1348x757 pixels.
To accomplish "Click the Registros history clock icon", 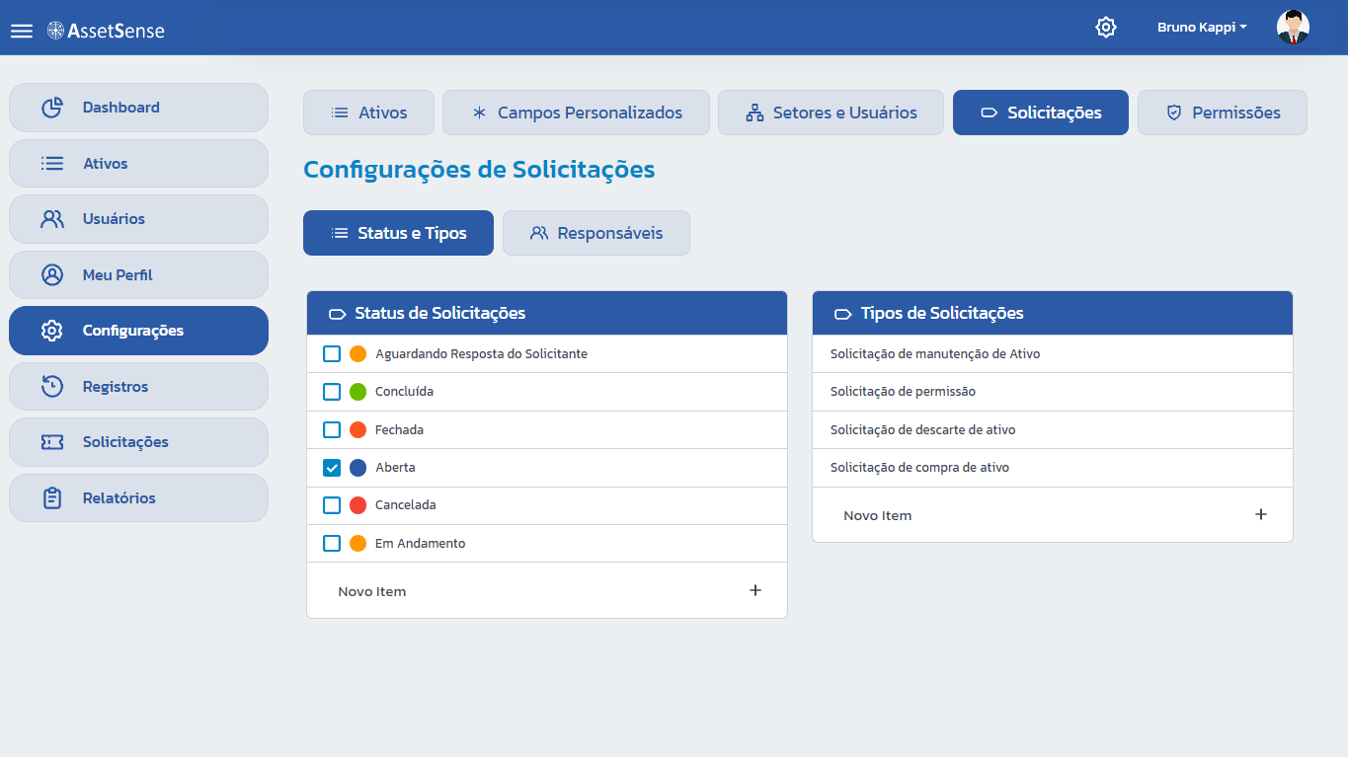I will tap(52, 387).
